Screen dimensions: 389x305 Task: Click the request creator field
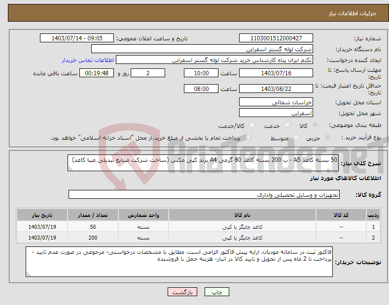point(214,60)
